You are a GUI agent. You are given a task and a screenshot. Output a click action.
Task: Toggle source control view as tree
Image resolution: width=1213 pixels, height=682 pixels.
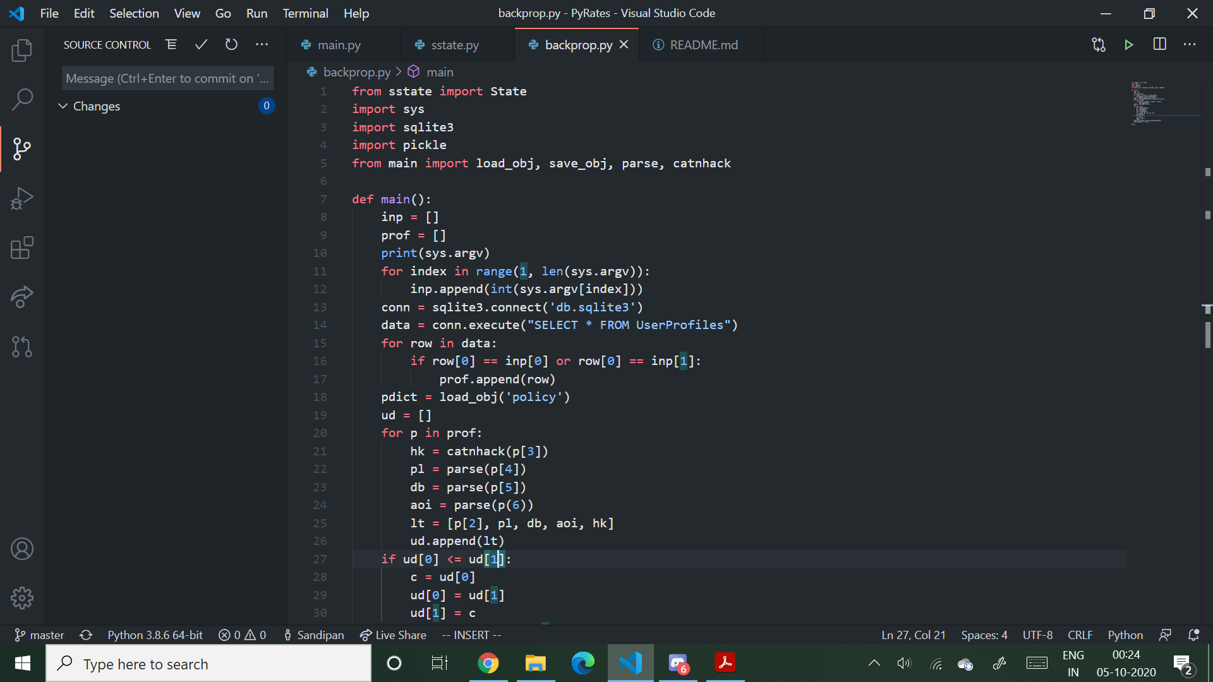click(171, 45)
